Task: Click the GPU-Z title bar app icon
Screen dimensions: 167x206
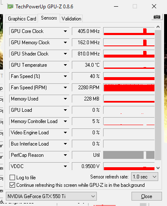Action: tap(10, 7)
